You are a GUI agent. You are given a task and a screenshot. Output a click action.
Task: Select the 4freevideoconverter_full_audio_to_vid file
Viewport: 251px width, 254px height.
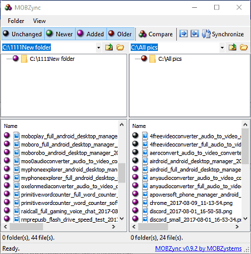click(x=195, y=145)
